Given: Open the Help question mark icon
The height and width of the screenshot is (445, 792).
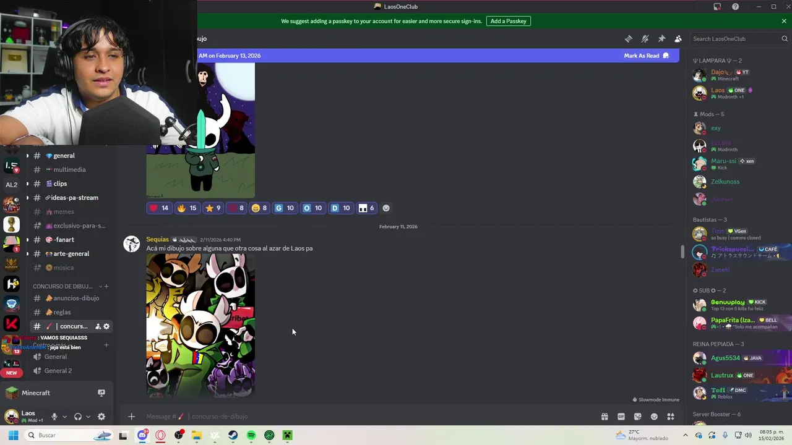Looking at the screenshot, I should click(x=735, y=7).
